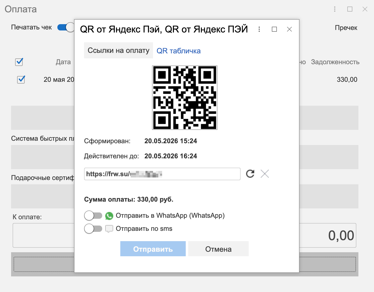Click the Печатать чек label
Screen dimensions: 374x292
(x=31, y=27)
